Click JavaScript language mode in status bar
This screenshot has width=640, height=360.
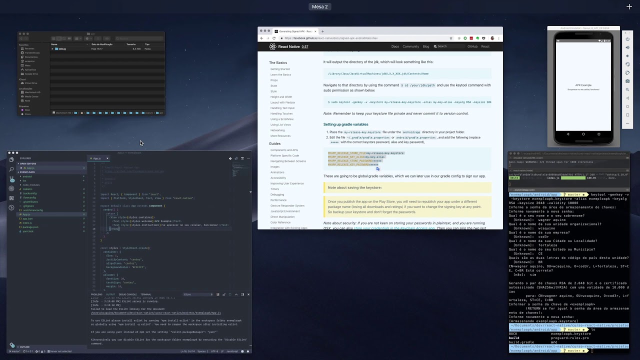coord(232,351)
